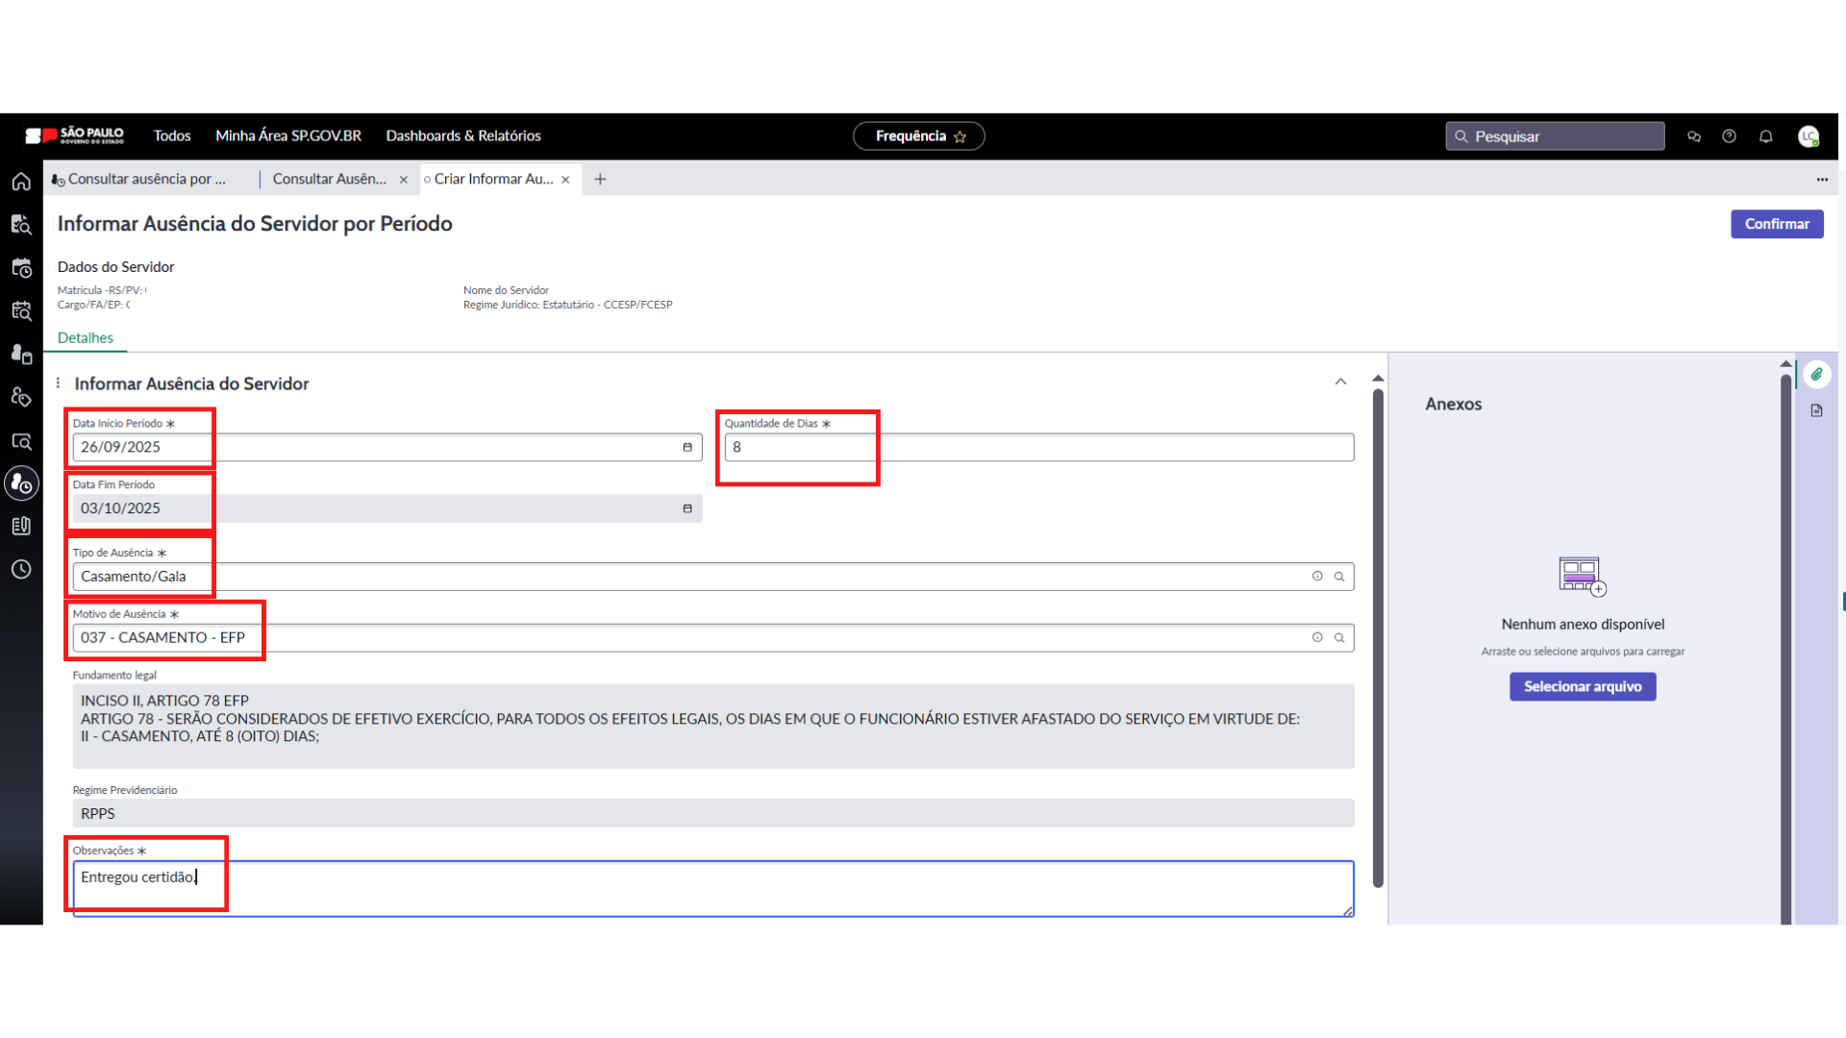Click Selecionar arquivo button
Image resolution: width=1846 pixels, height=1038 pixels.
click(1583, 687)
